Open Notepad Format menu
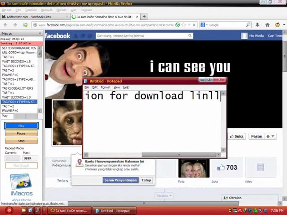The width and height of the screenshot is (287, 215). pyautogui.click(x=106, y=87)
